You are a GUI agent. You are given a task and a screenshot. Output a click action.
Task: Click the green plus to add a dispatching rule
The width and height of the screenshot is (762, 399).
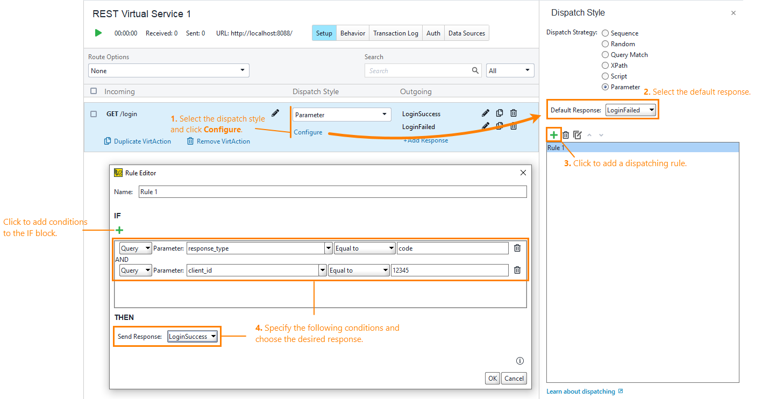[554, 134]
